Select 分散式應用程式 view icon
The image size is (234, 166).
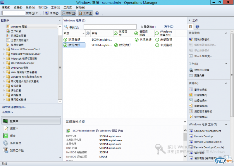click(x=8, y=40)
